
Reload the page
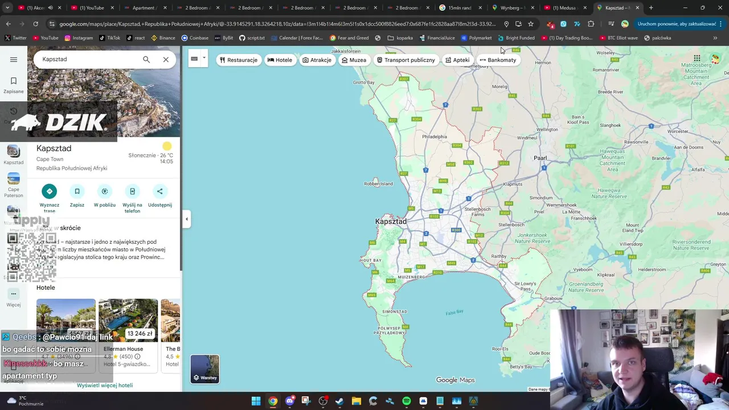pyautogui.click(x=35, y=24)
